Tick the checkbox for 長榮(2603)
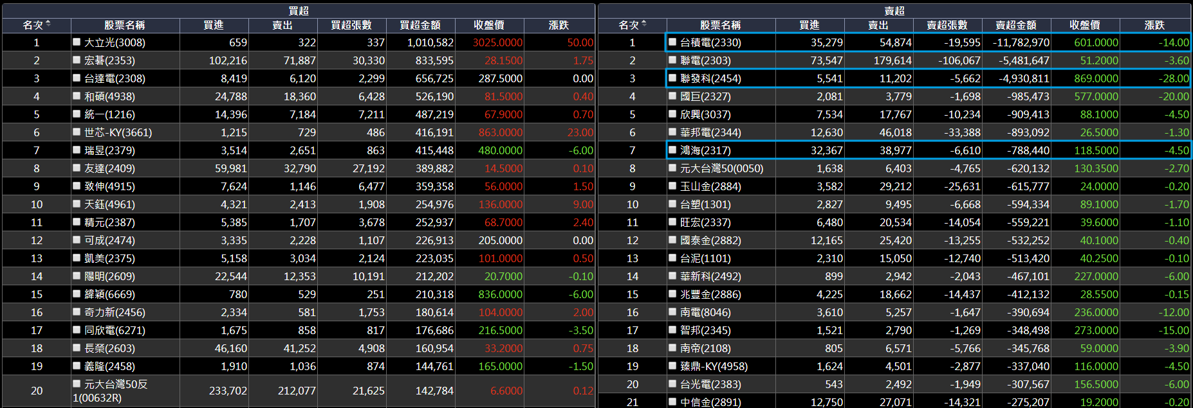1193x408 pixels. [x=77, y=348]
